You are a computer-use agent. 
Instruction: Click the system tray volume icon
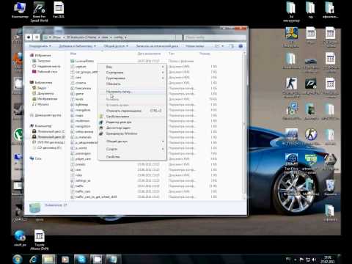point(315,260)
